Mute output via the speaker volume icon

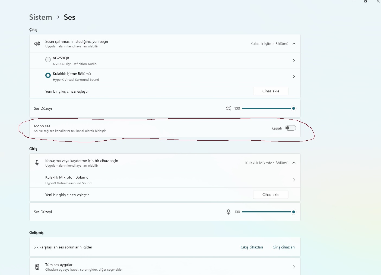pyautogui.click(x=228, y=108)
